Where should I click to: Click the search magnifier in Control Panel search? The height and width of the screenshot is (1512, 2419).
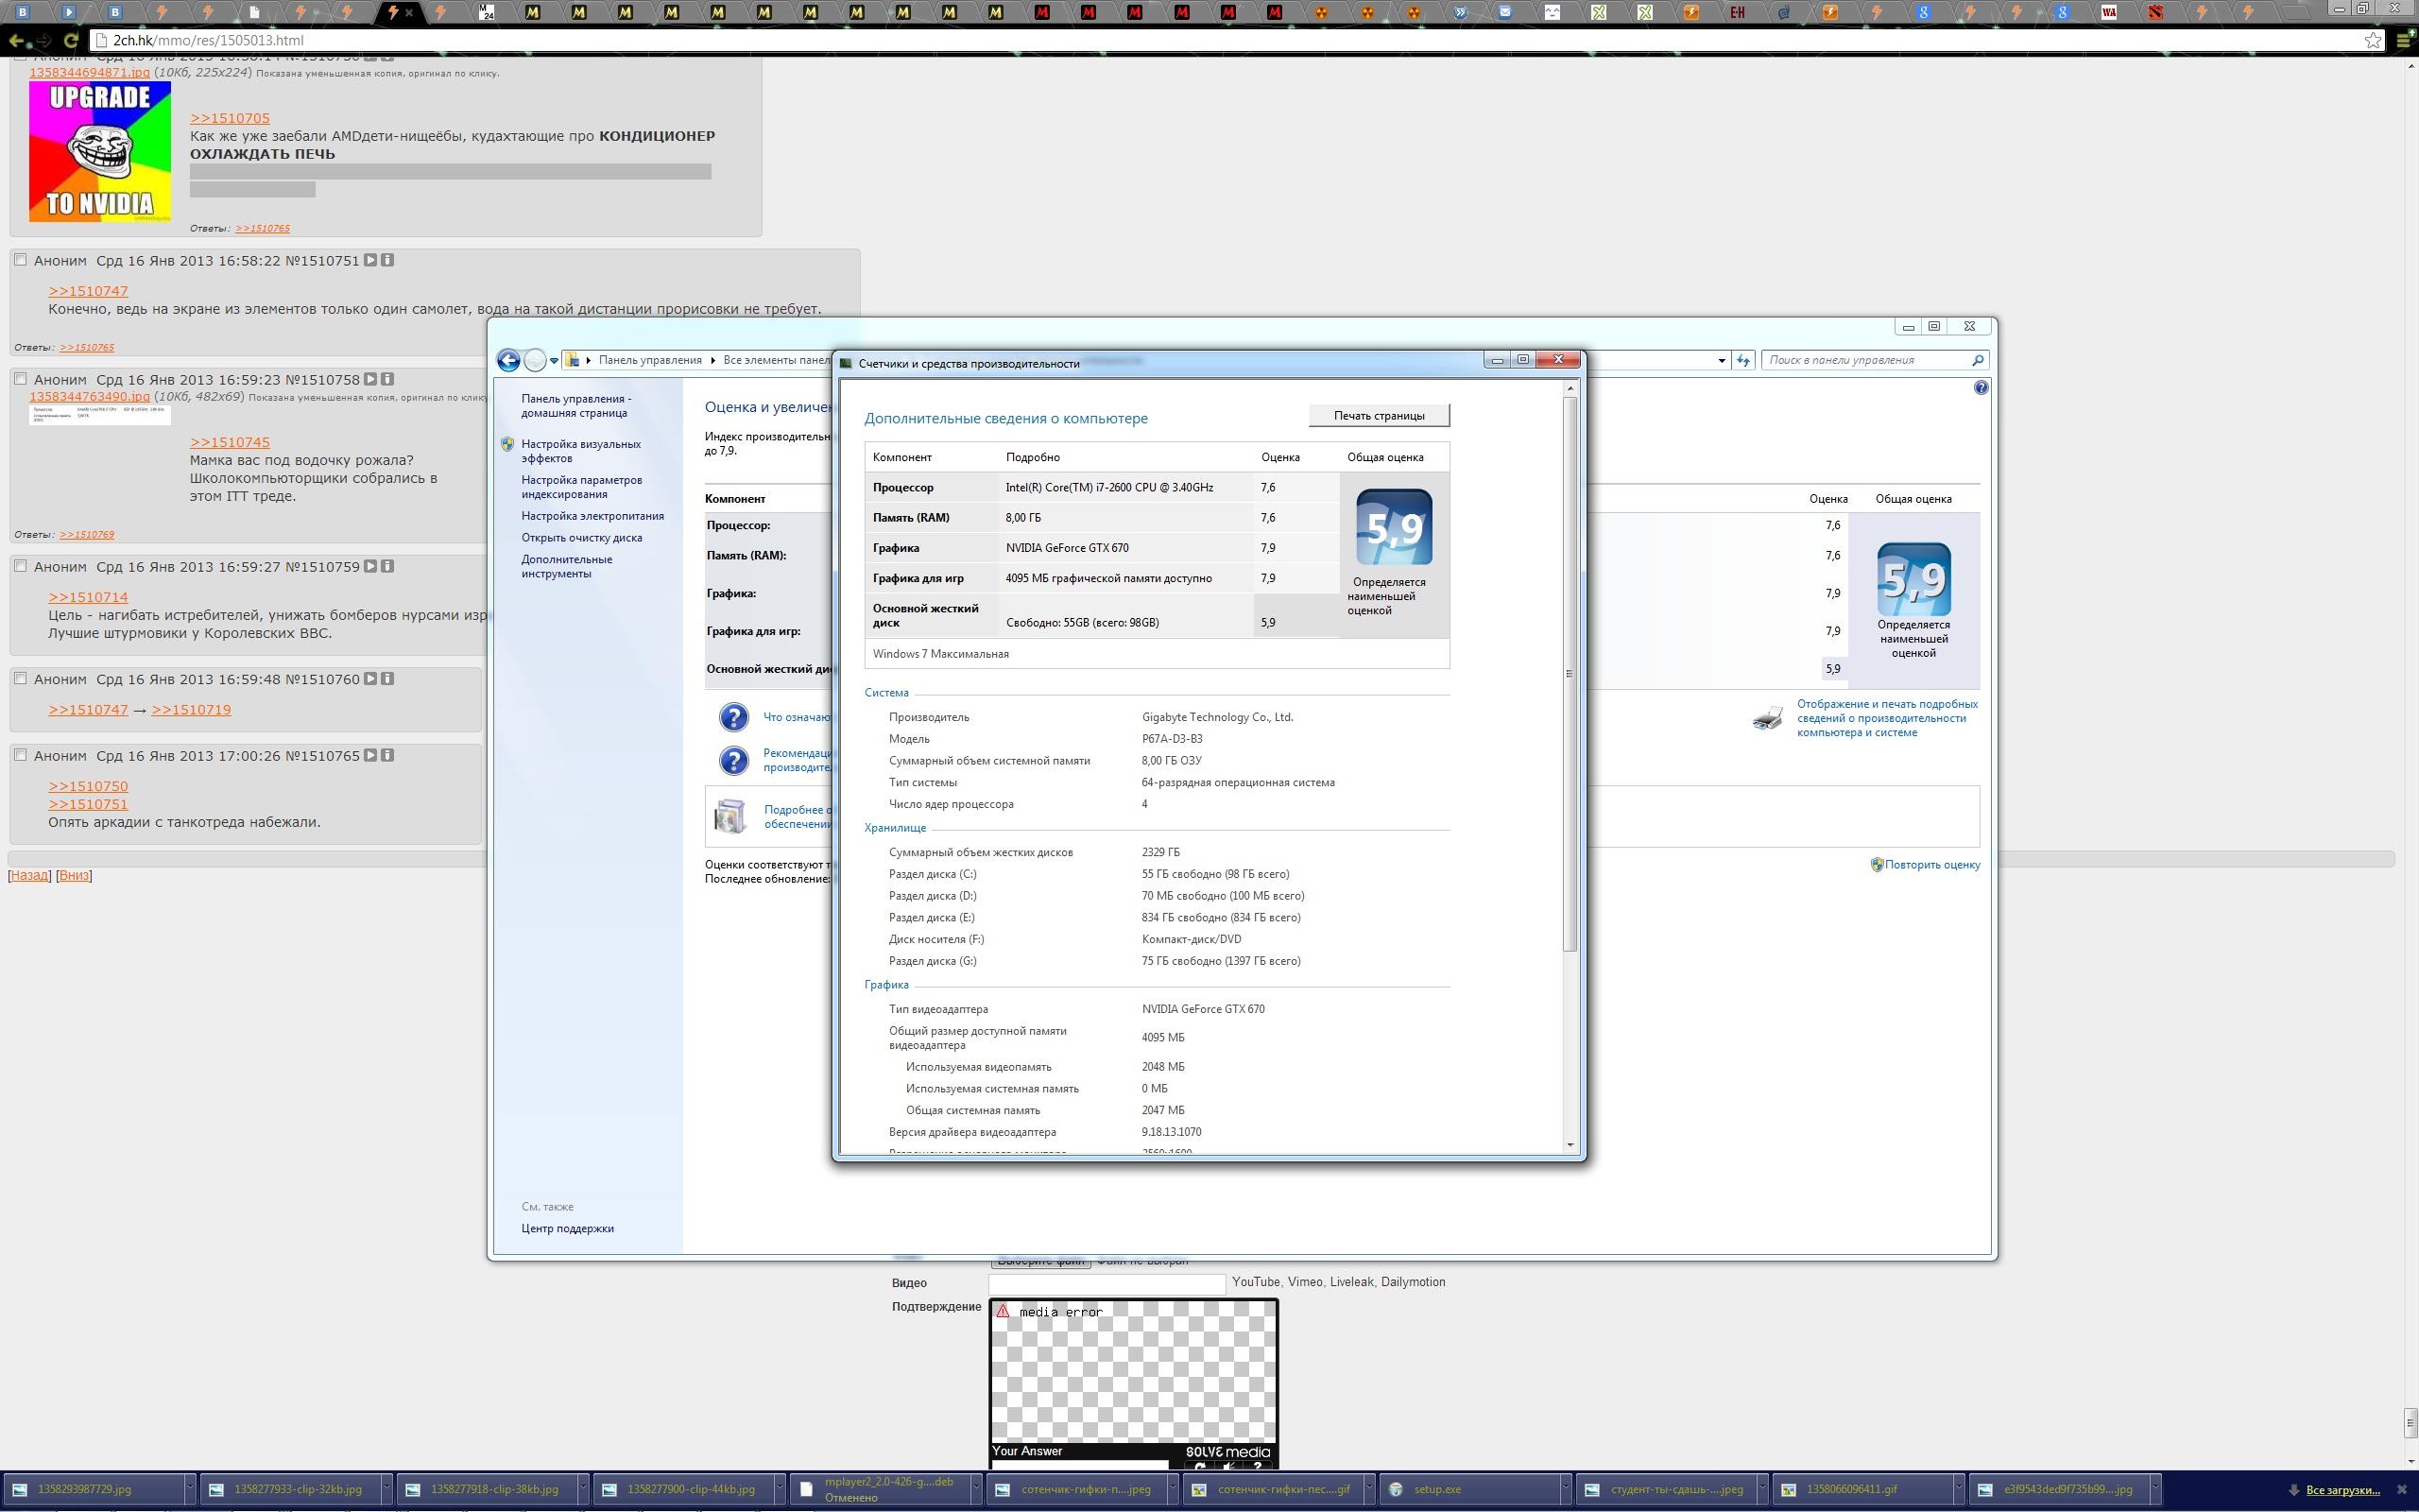coord(1977,360)
